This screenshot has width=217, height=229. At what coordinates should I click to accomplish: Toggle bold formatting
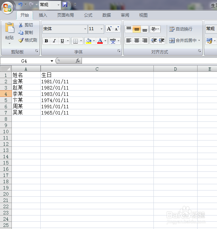47,41
